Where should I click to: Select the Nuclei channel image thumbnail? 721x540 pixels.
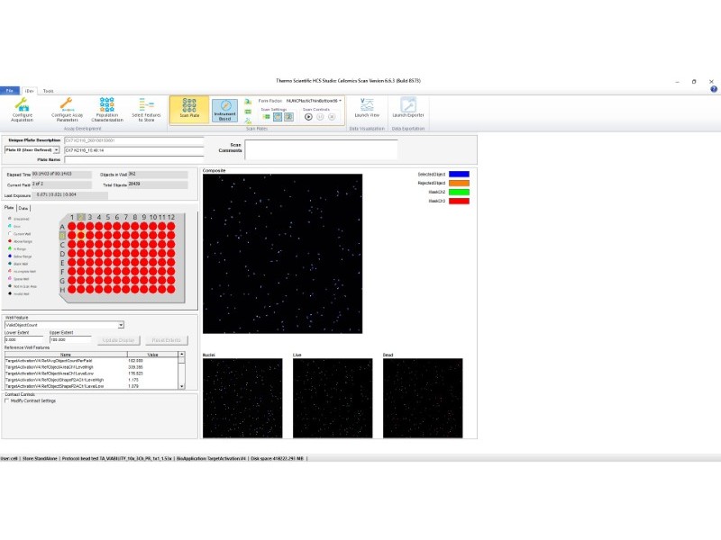242,398
